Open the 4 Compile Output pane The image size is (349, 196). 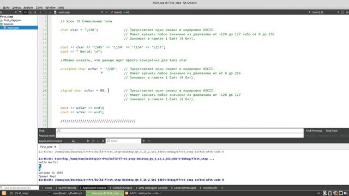coord(121,188)
